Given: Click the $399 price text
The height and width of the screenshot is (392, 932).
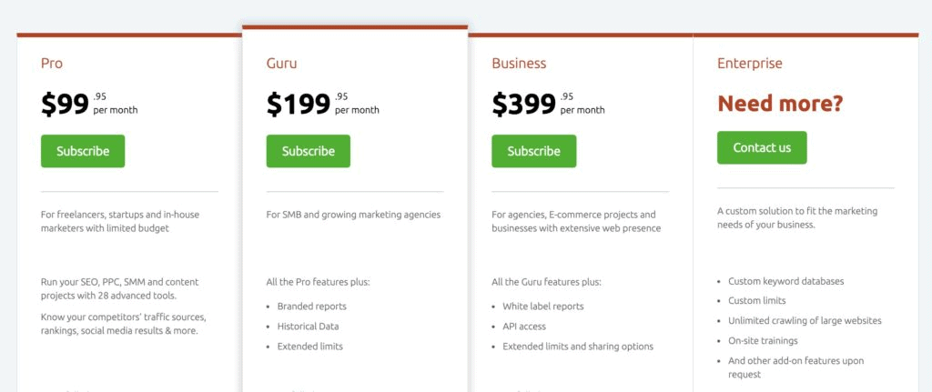Looking at the screenshot, I should (523, 104).
